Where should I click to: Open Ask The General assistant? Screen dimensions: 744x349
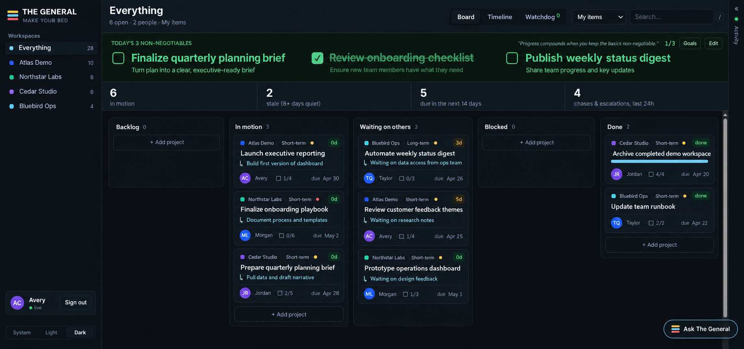click(701, 329)
